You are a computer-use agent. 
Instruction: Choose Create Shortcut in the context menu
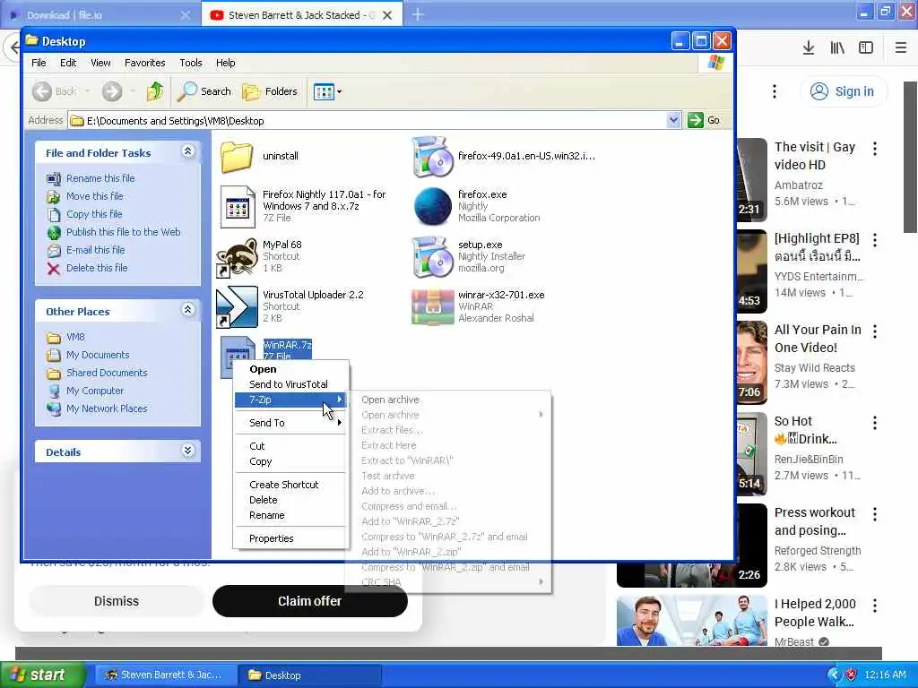pos(291,485)
